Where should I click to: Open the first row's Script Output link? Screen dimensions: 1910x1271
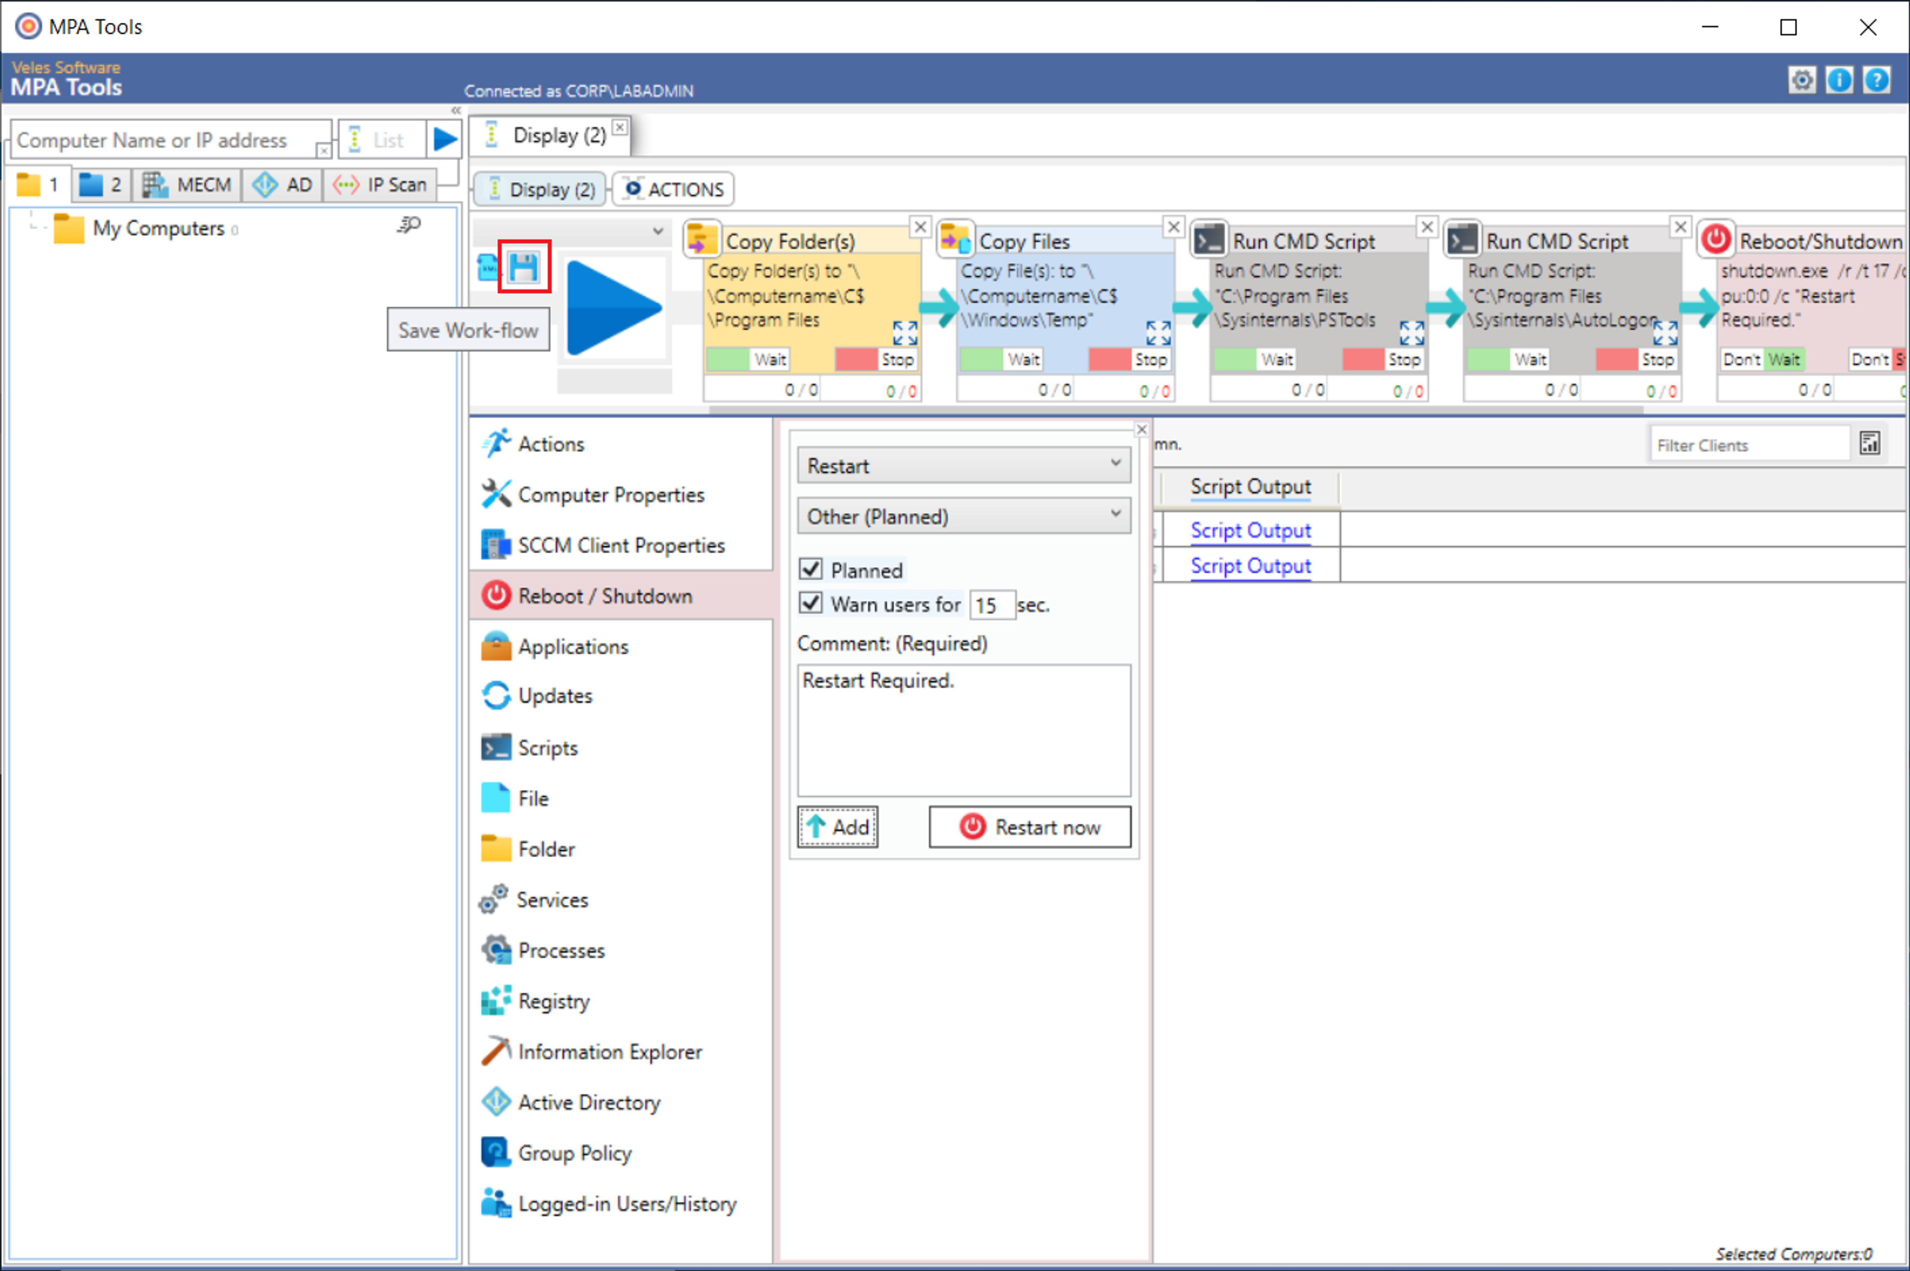(x=1250, y=530)
